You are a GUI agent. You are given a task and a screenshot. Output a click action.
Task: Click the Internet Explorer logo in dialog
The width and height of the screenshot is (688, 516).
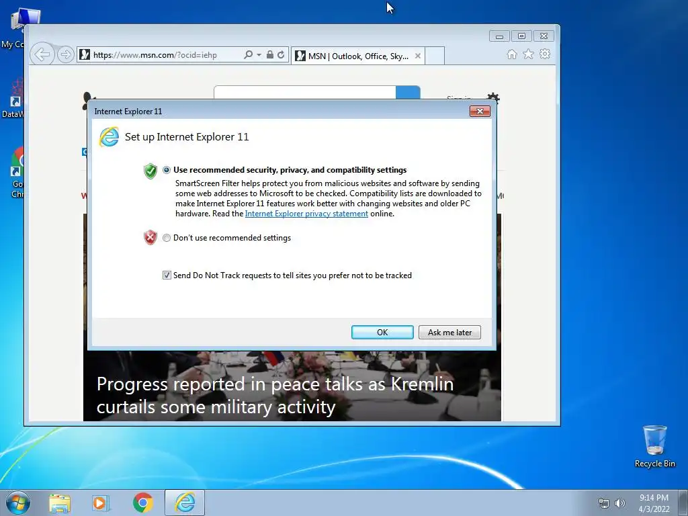point(110,137)
